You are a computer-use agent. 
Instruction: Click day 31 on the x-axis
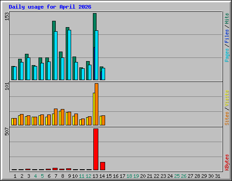[x=217, y=176]
